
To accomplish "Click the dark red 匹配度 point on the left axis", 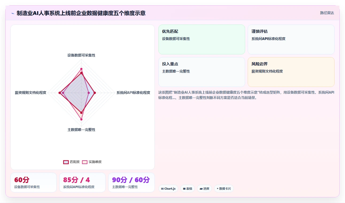I will 59,93.
